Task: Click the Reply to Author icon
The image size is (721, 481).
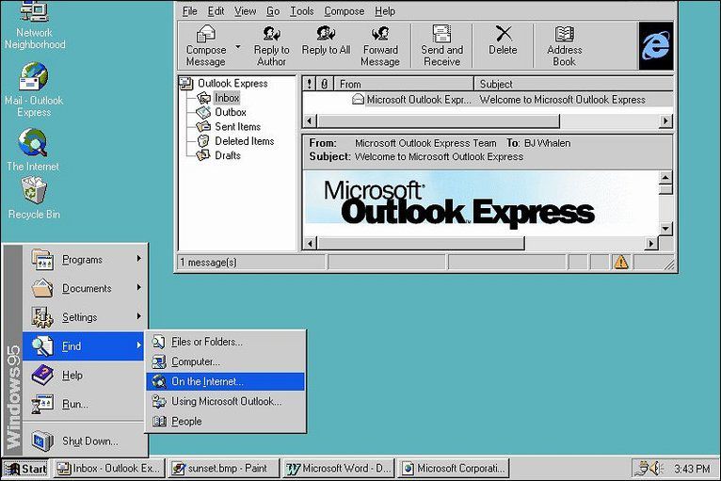Action: tap(271, 45)
